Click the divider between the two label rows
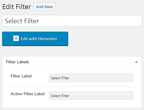 (x=72, y=86)
